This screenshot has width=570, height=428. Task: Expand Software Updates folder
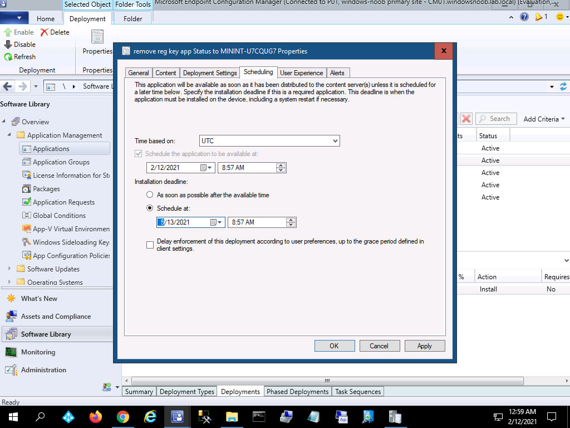(9, 269)
